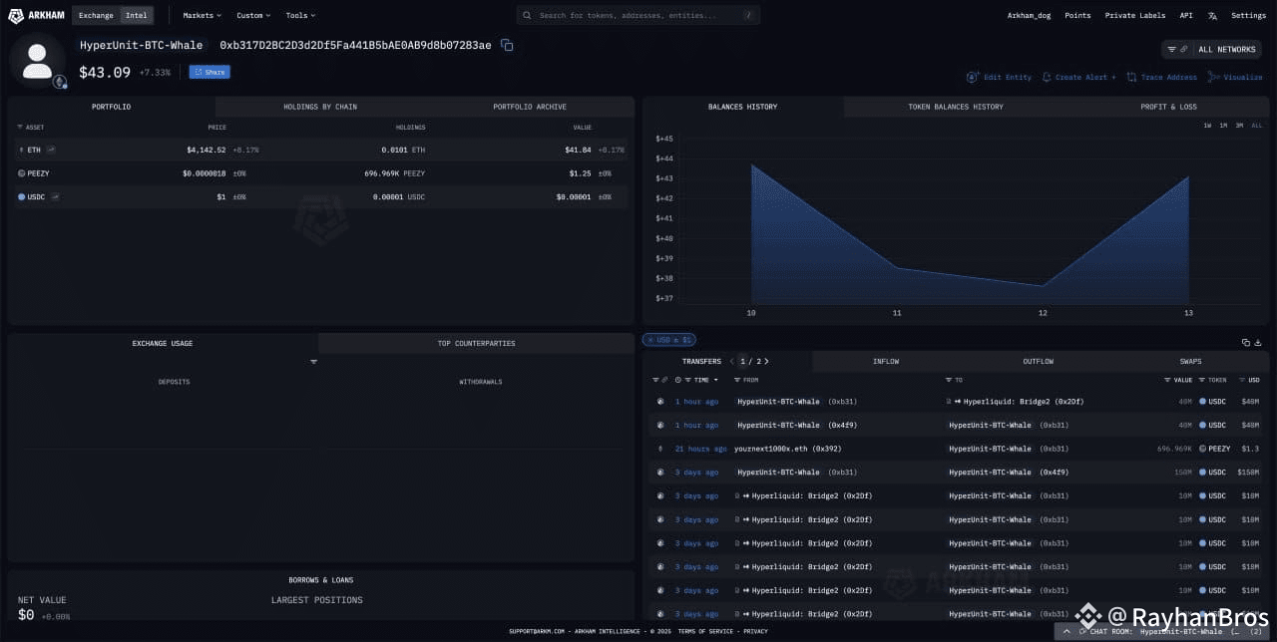Open the Tools dropdown
1277x642 pixels.
tap(298, 15)
